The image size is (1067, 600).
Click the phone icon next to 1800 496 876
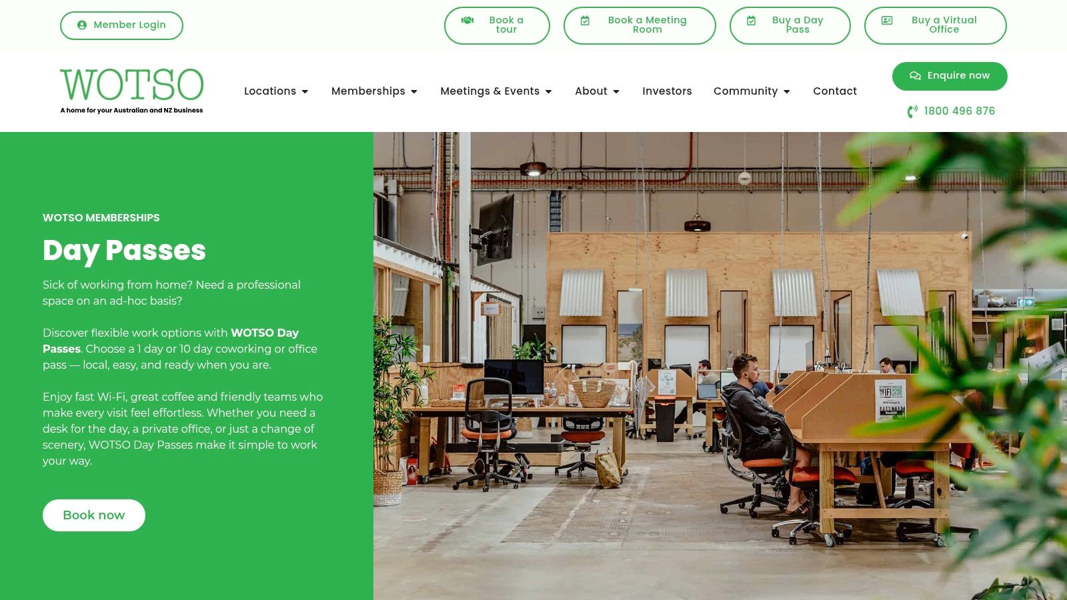(x=912, y=111)
